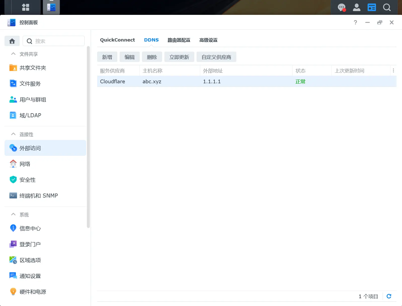Viewport: 402px width, 306px height.
Task: Open the column options three-dot menu
Action: (393, 71)
